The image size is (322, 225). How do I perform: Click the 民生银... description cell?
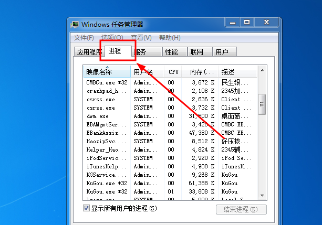[x=235, y=82]
